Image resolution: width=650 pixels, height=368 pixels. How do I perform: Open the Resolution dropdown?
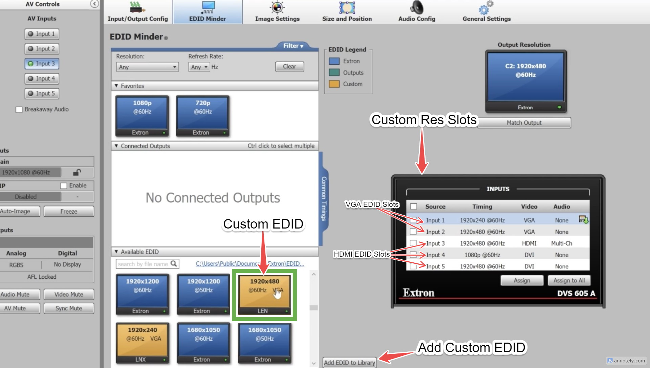click(x=147, y=67)
